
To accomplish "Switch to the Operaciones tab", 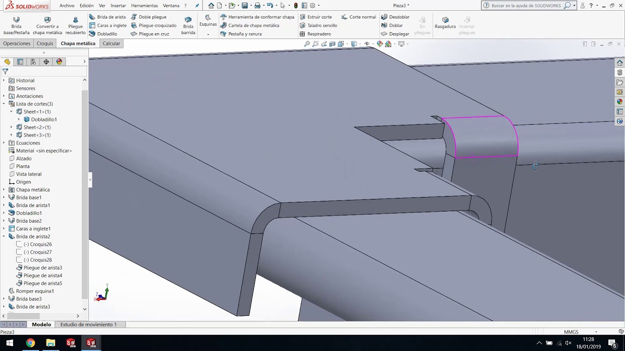I will pos(17,43).
